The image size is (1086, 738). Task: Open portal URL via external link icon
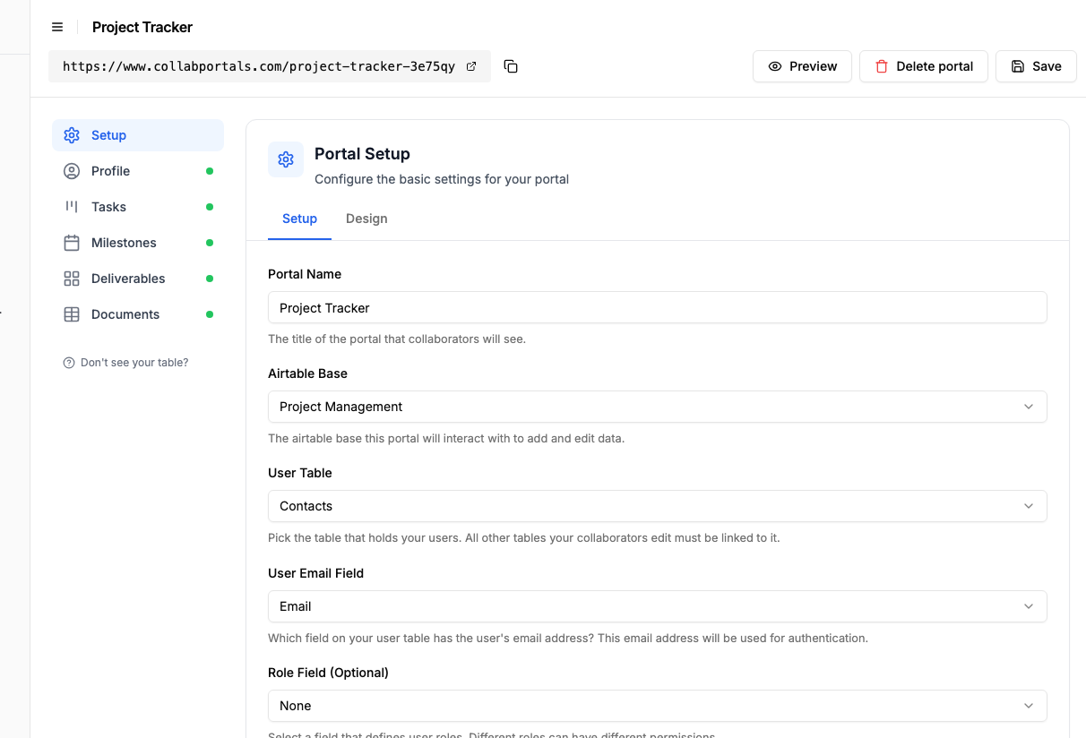[x=471, y=66]
